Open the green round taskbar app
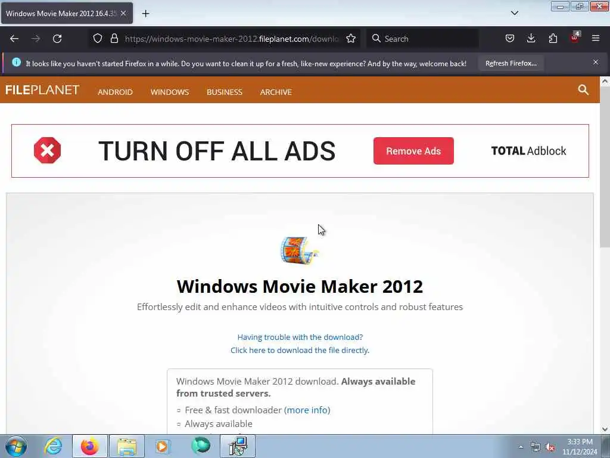This screenshot has width=610, height=458. (x=201, y=446)
